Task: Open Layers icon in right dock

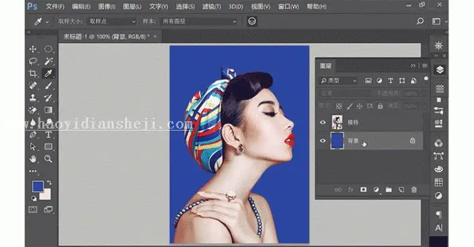Action: point(440,70)
